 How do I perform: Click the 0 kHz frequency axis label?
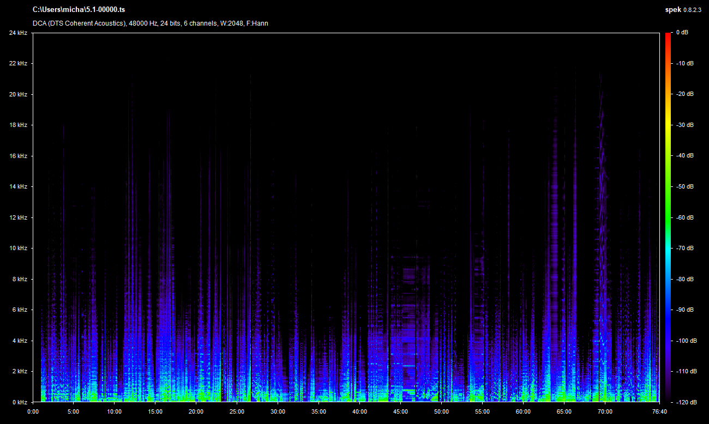click(x=20, y=402)
